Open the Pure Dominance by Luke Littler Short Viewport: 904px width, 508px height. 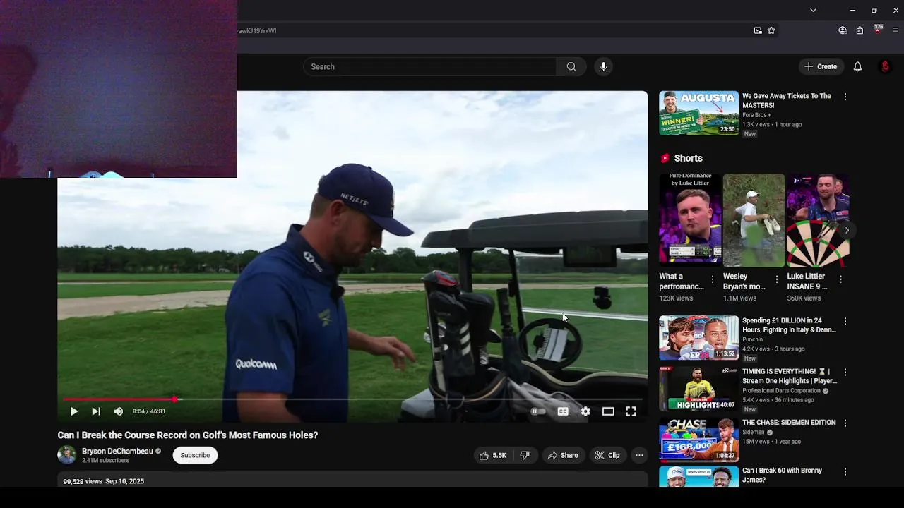(690, 220)
